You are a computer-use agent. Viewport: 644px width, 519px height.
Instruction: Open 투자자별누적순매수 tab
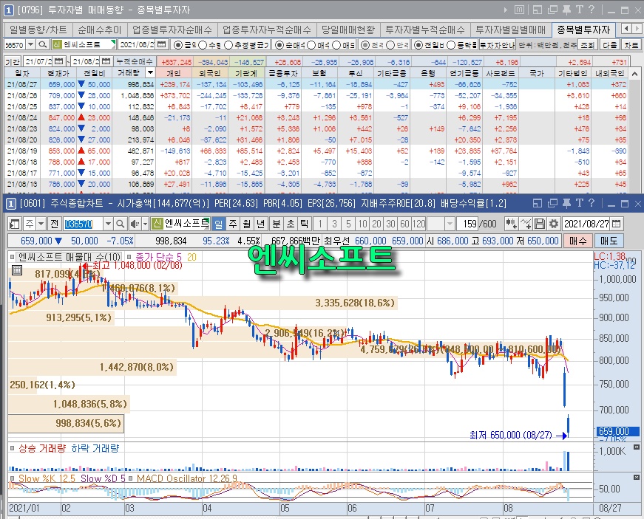point(425,30)
